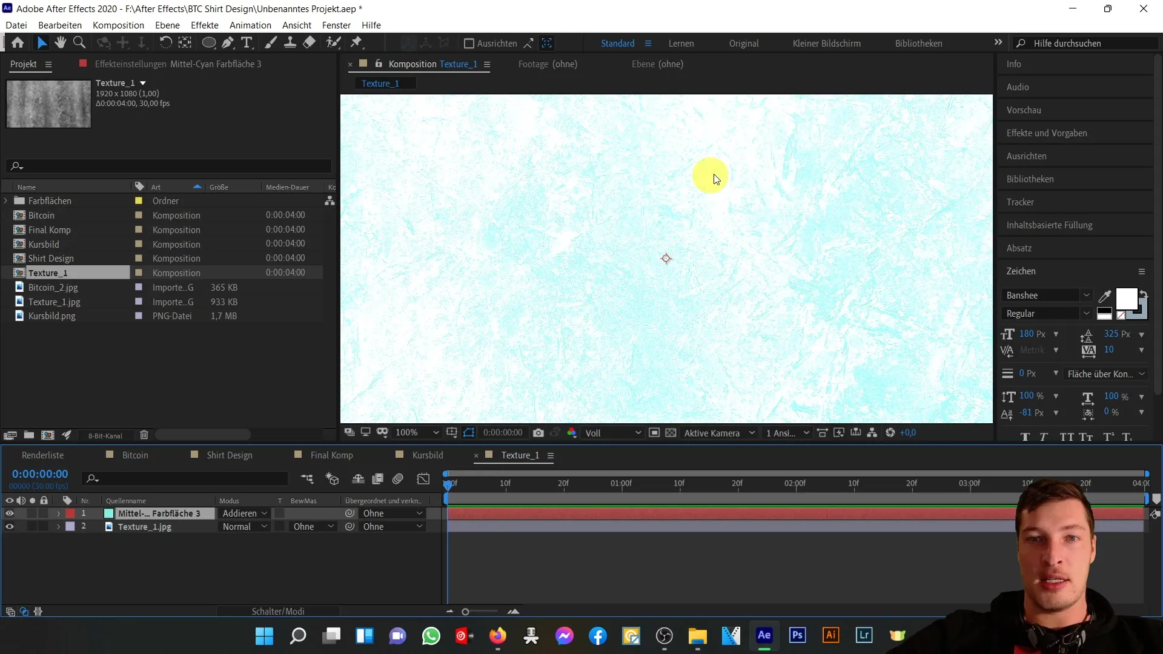The image size is (1163, 654).
Task: Click the snapshot camera icon in viewer
Action: 538,433
